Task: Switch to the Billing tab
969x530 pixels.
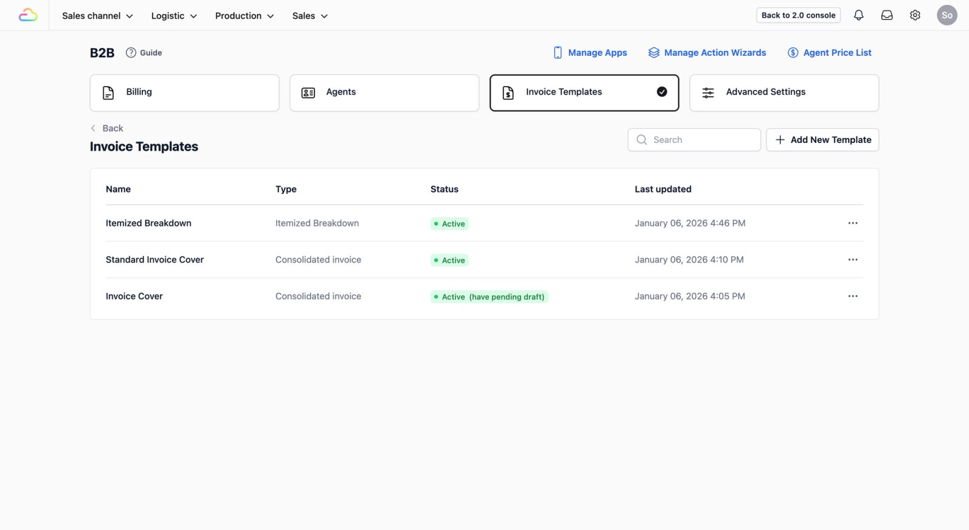Action: pos(184,93)
